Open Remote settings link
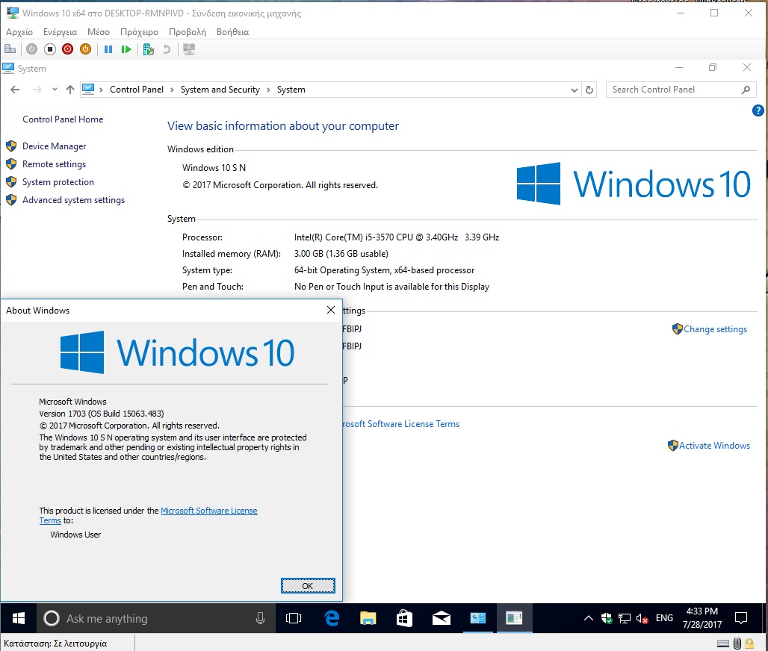768x651 pixels. [54, 164]
